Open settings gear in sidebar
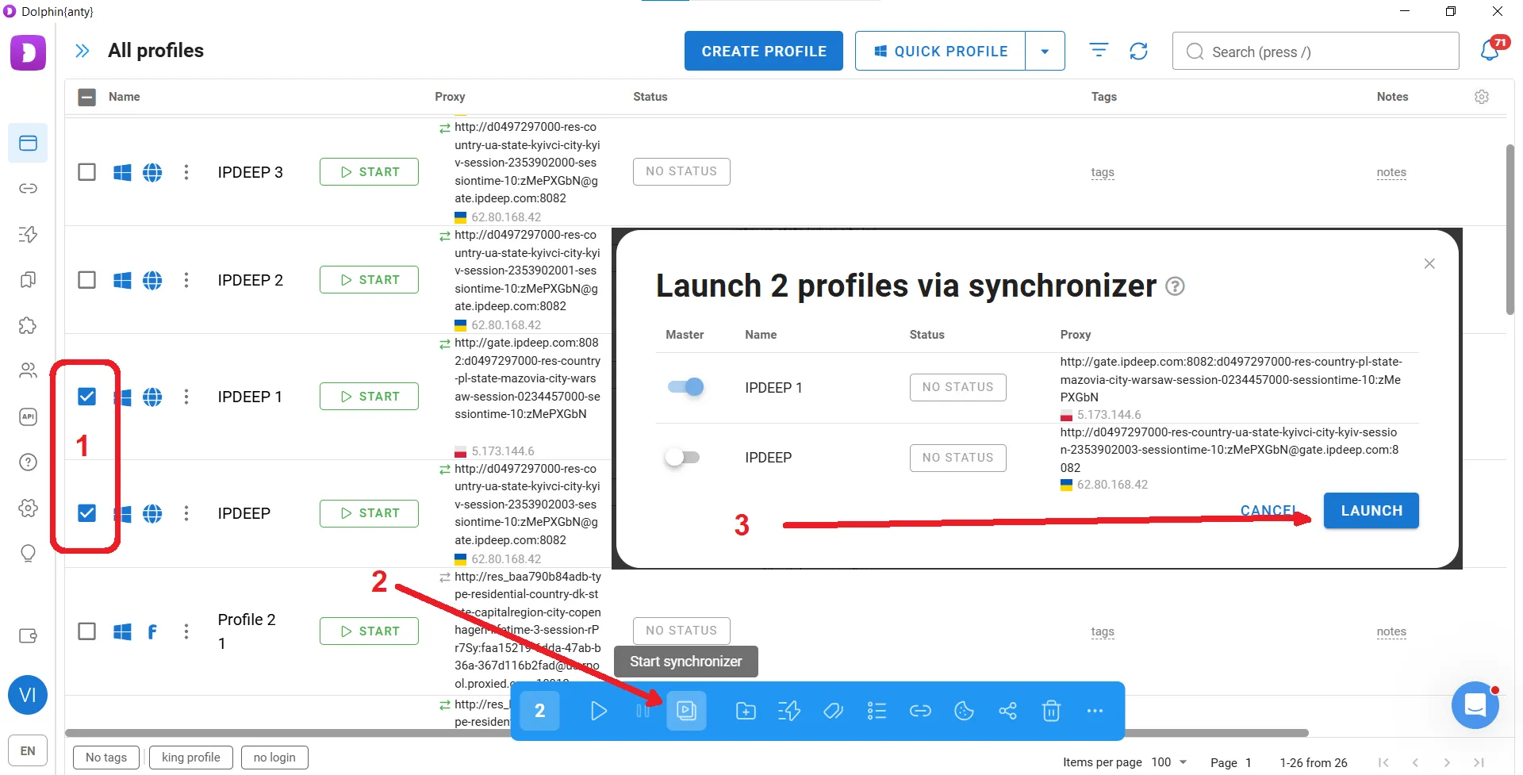 (x=28, y=508)
